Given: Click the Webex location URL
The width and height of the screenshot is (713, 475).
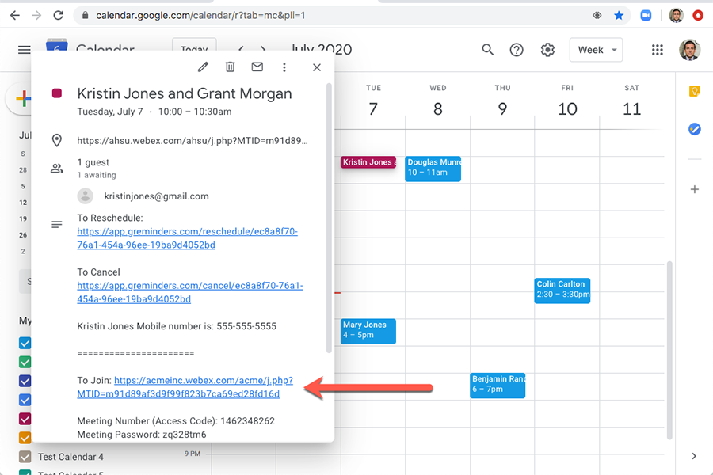Looking at the screenshot, I should tap(193, 141).
